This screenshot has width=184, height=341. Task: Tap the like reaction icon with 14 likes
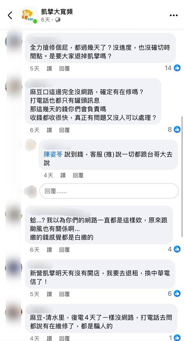[x=177, y=68]
